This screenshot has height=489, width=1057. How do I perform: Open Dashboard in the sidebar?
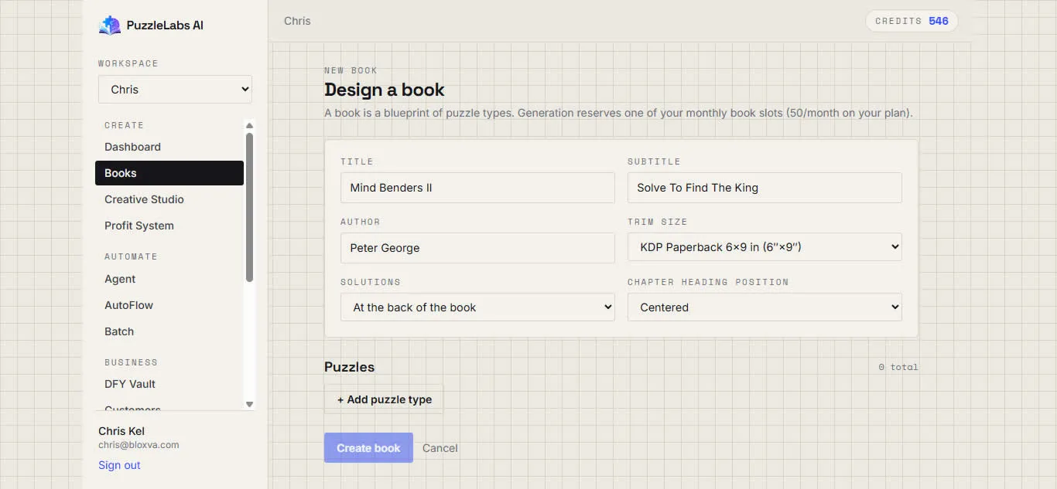tap(169, 147)
